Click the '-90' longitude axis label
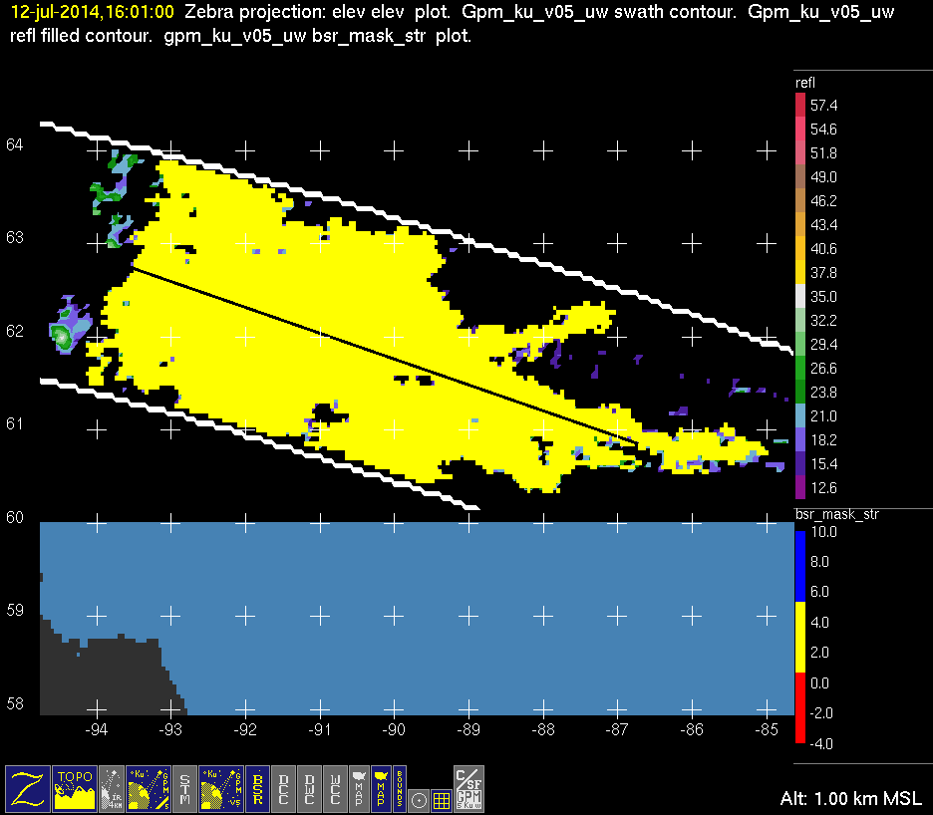This screenshot has height=815, width=933. point(394,729)
